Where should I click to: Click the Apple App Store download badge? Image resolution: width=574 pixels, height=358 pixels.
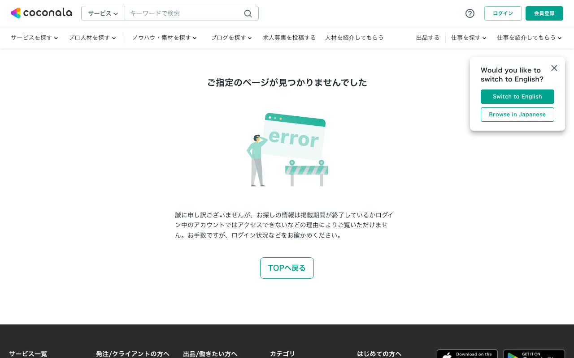[x=467, y=354]
